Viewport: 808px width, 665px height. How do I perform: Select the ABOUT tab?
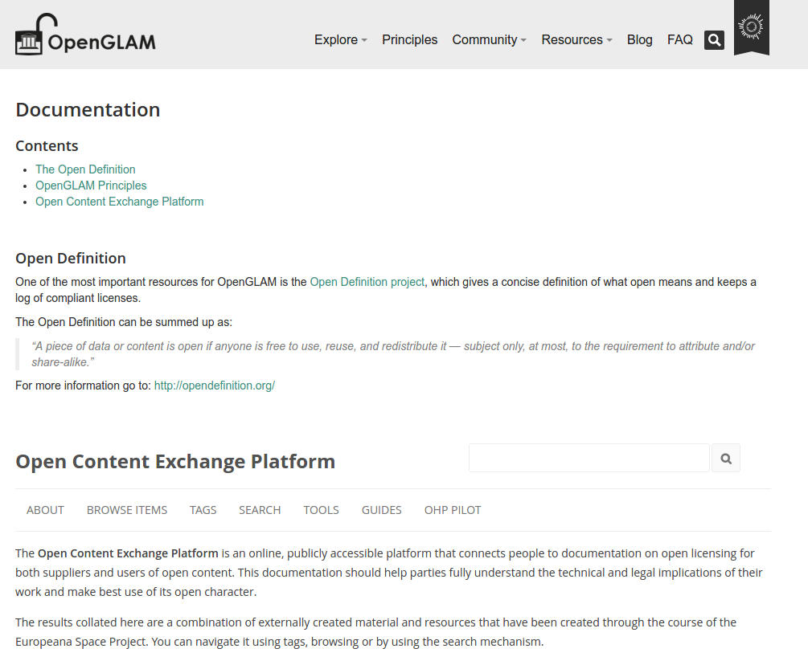(x=45, y=510)
